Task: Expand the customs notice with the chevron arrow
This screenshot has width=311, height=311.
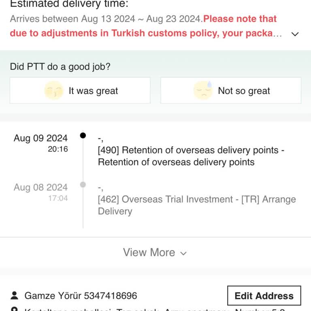Action: click(x=295, y=34)
